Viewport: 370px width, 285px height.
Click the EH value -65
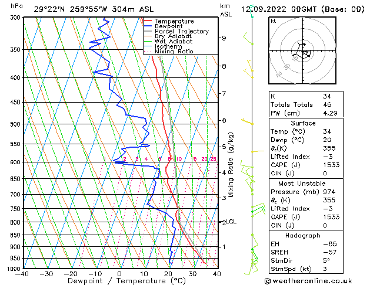330,244
